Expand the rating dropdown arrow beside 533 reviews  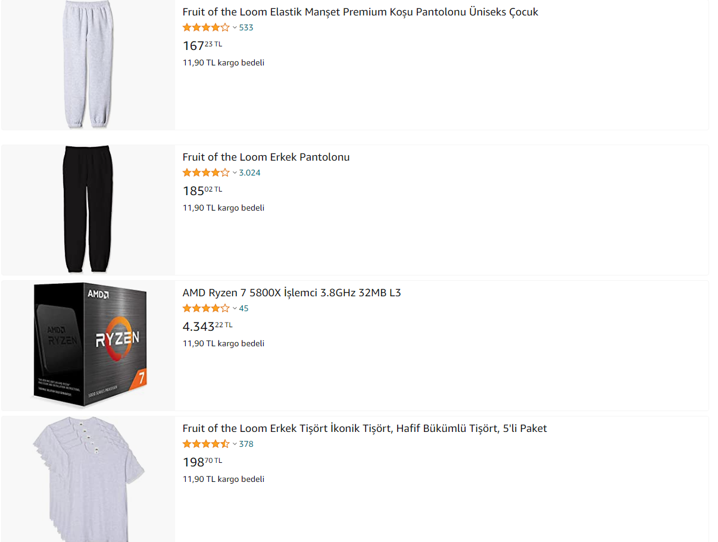coord(235,27)
